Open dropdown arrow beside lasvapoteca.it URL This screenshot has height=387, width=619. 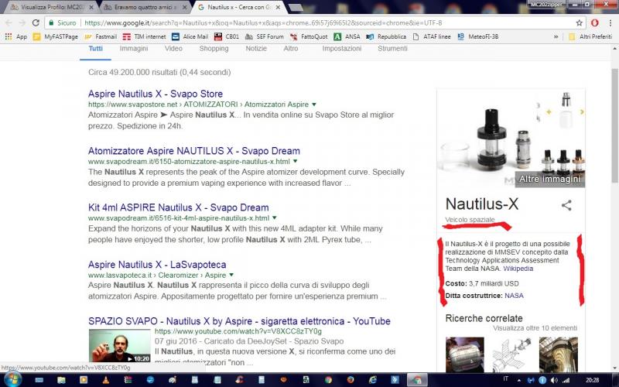tap(231, 275)
